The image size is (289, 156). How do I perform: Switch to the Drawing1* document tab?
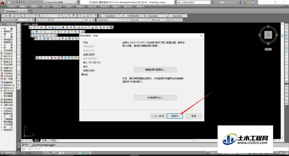(x=12, y=11)
